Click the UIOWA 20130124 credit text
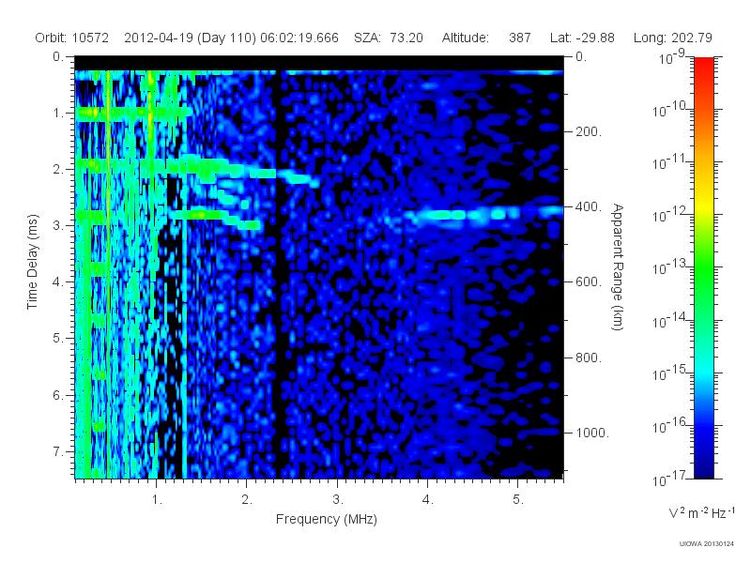Viewport: 751px width, 563px height. [x=707, y=544]
